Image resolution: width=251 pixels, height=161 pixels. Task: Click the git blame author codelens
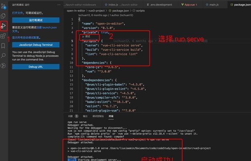point(106,15)
